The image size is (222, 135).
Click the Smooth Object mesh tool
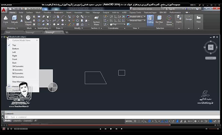[x=28, y=20]
